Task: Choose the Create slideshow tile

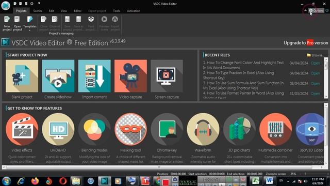Action: tap(58, 76)
